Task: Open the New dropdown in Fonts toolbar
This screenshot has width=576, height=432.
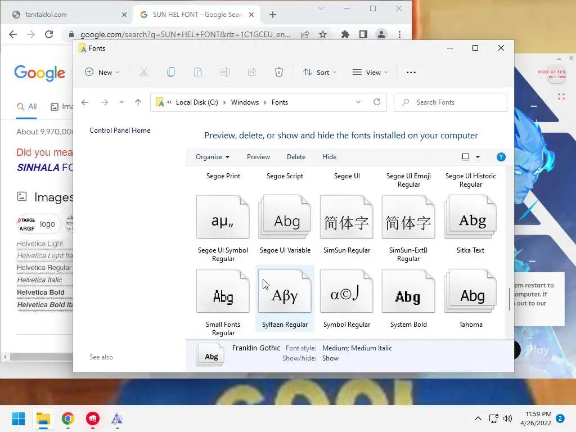Action: pos(102,73)
